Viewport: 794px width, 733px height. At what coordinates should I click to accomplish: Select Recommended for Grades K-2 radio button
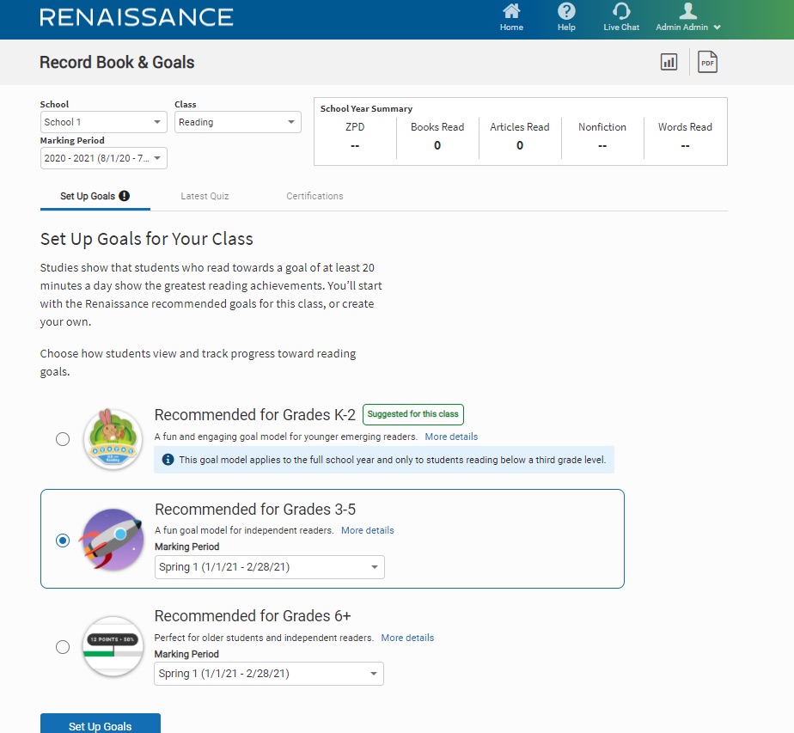click(x=63, y=439)
